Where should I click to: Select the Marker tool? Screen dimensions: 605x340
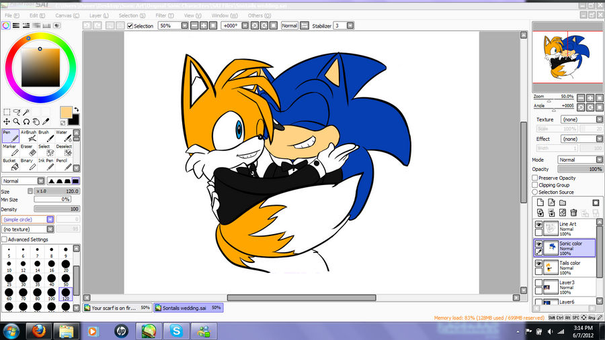10,150
